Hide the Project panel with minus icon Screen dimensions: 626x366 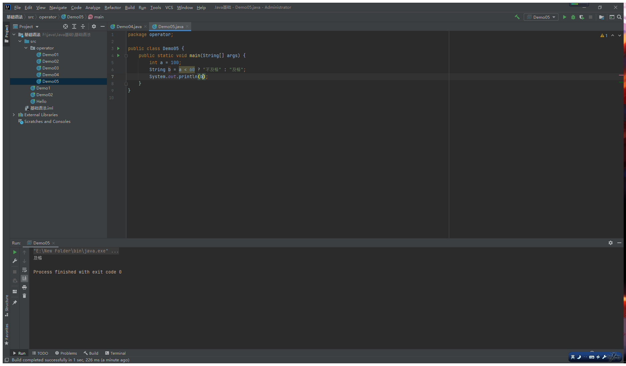point(103,26)
